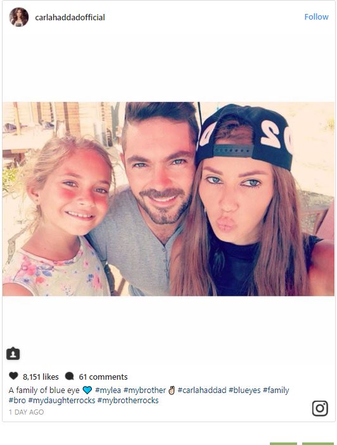This screenshot has width=337, height=445.
Task: Open the #family hashtag
Action: 276,390
